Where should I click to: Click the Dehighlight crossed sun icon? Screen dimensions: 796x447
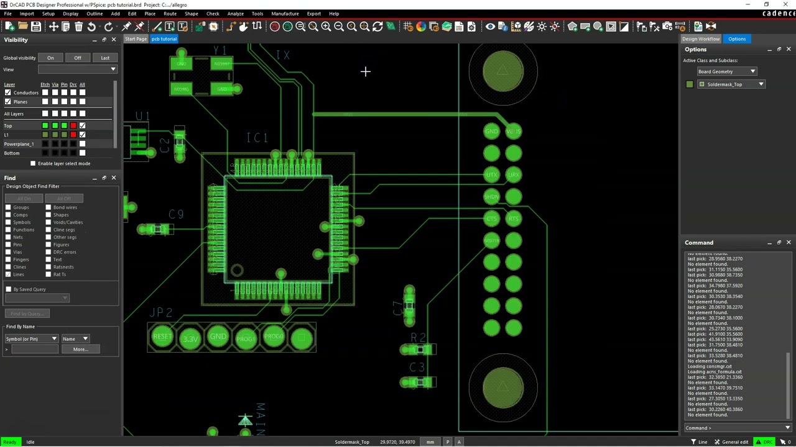[555, 27]
